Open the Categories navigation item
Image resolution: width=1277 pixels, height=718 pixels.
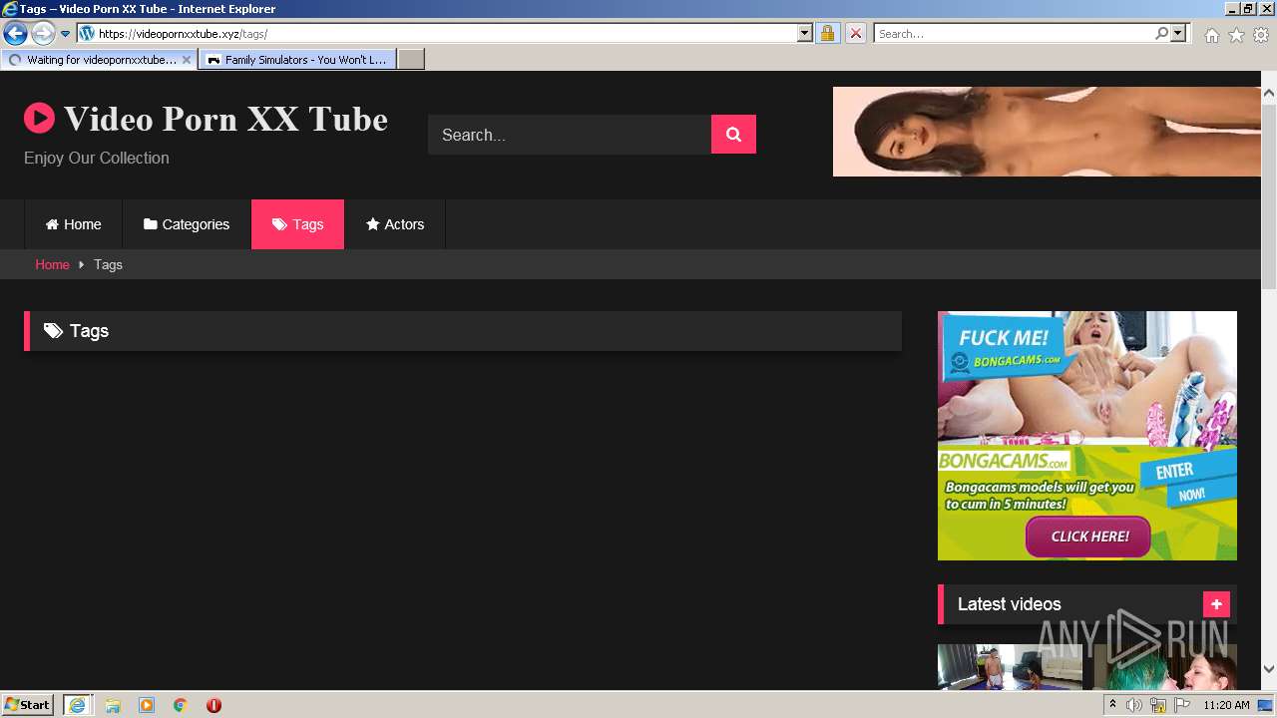(187, 224)
